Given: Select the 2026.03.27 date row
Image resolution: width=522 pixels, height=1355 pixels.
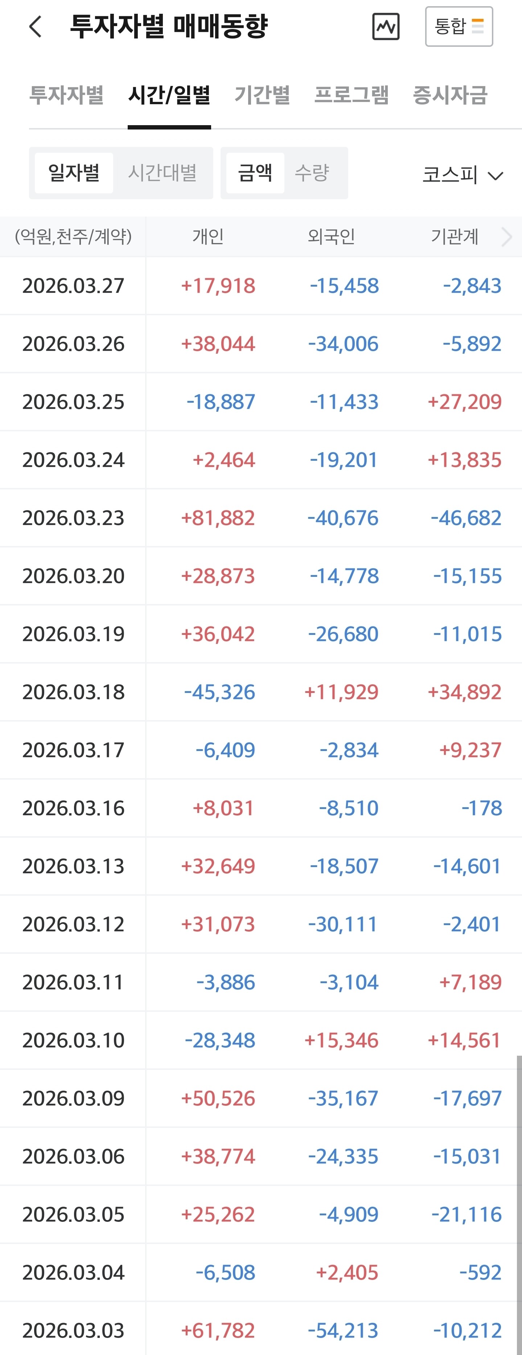Looking at the screenshot, I should pos(73,286).
